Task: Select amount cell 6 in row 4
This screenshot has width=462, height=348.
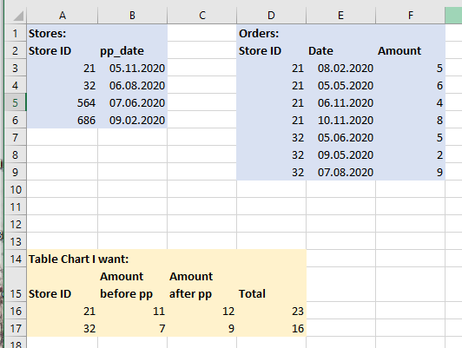Action: [411, 85]
